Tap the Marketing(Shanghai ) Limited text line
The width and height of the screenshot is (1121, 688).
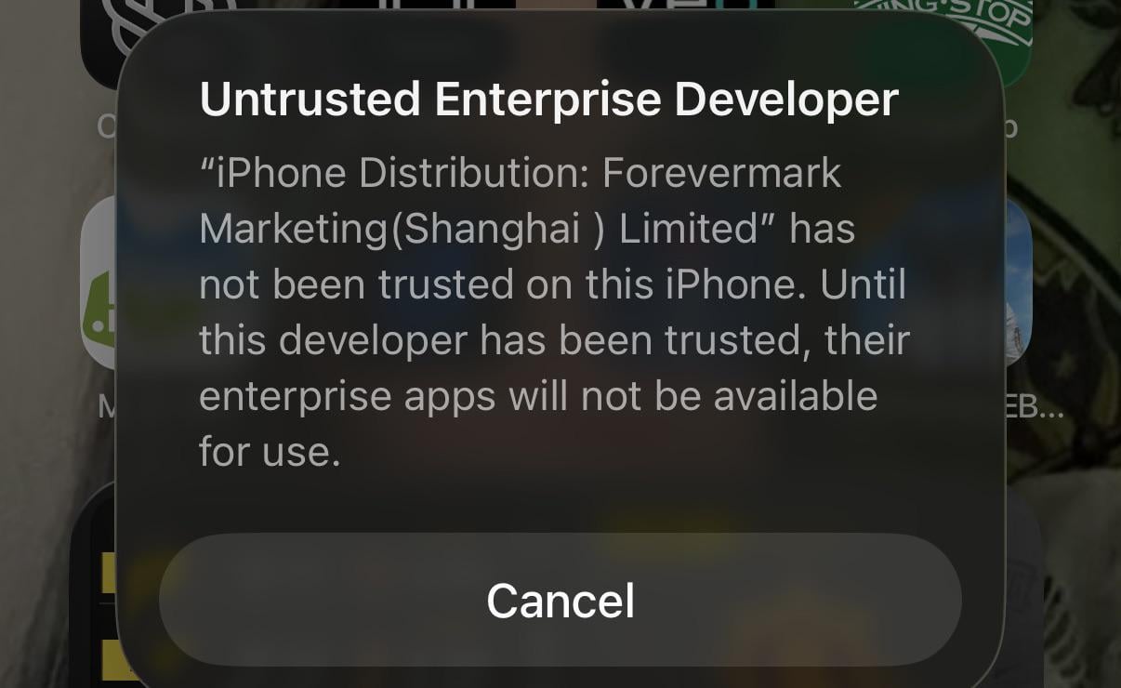click(527, 230)
